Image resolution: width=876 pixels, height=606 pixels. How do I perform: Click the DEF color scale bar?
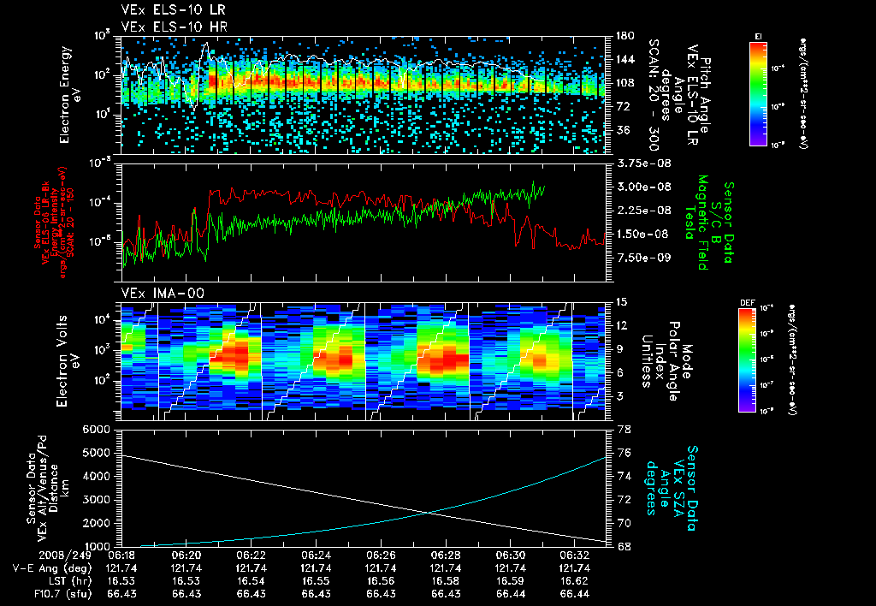coord(747,360)
